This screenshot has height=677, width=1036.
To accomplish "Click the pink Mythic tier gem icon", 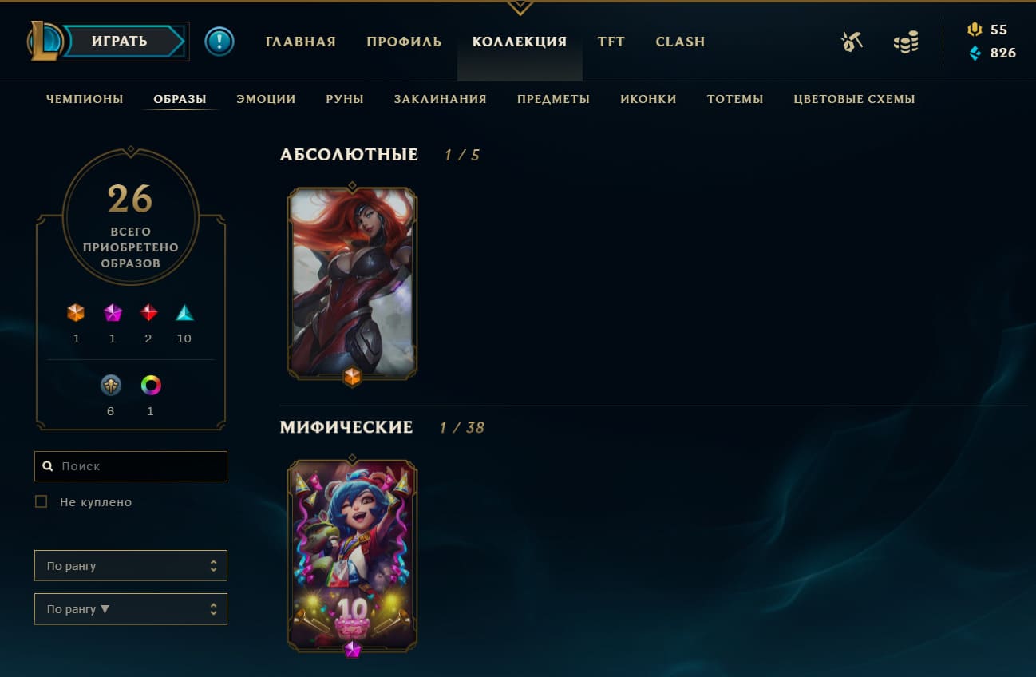I will [113, 313].
